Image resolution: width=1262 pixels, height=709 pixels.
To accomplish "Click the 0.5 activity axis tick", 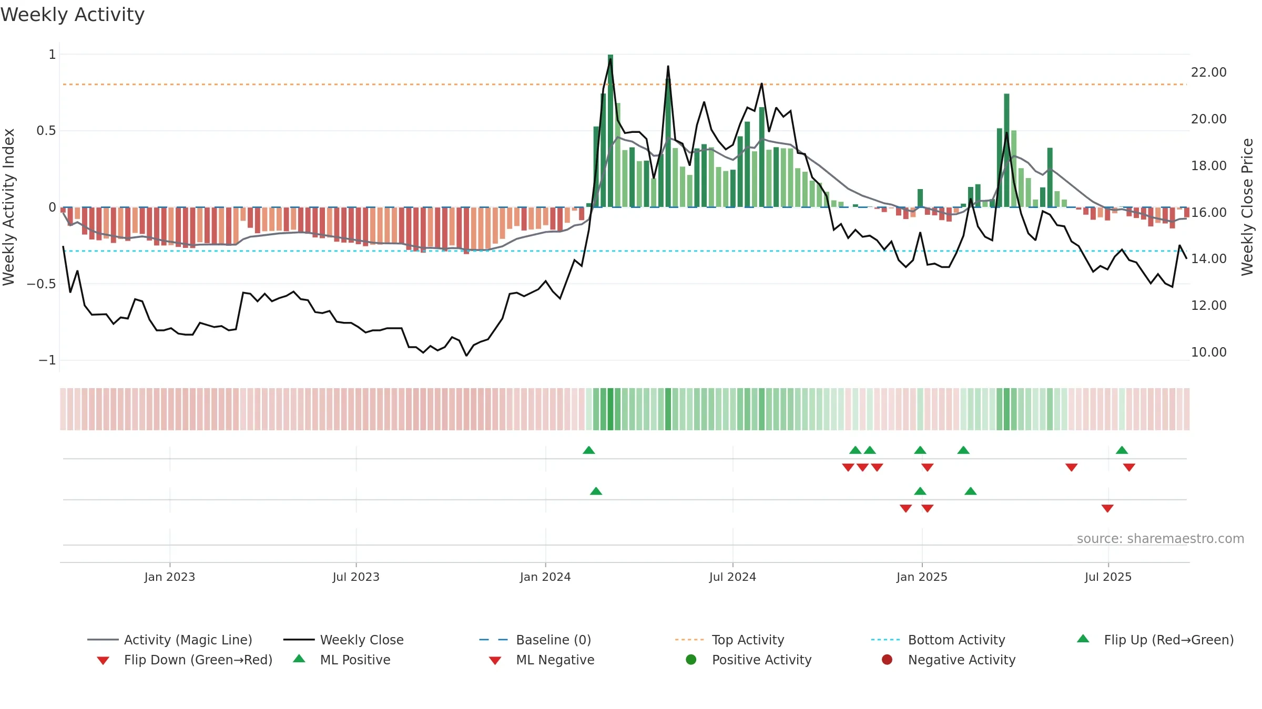I will [x=46, y=130].
